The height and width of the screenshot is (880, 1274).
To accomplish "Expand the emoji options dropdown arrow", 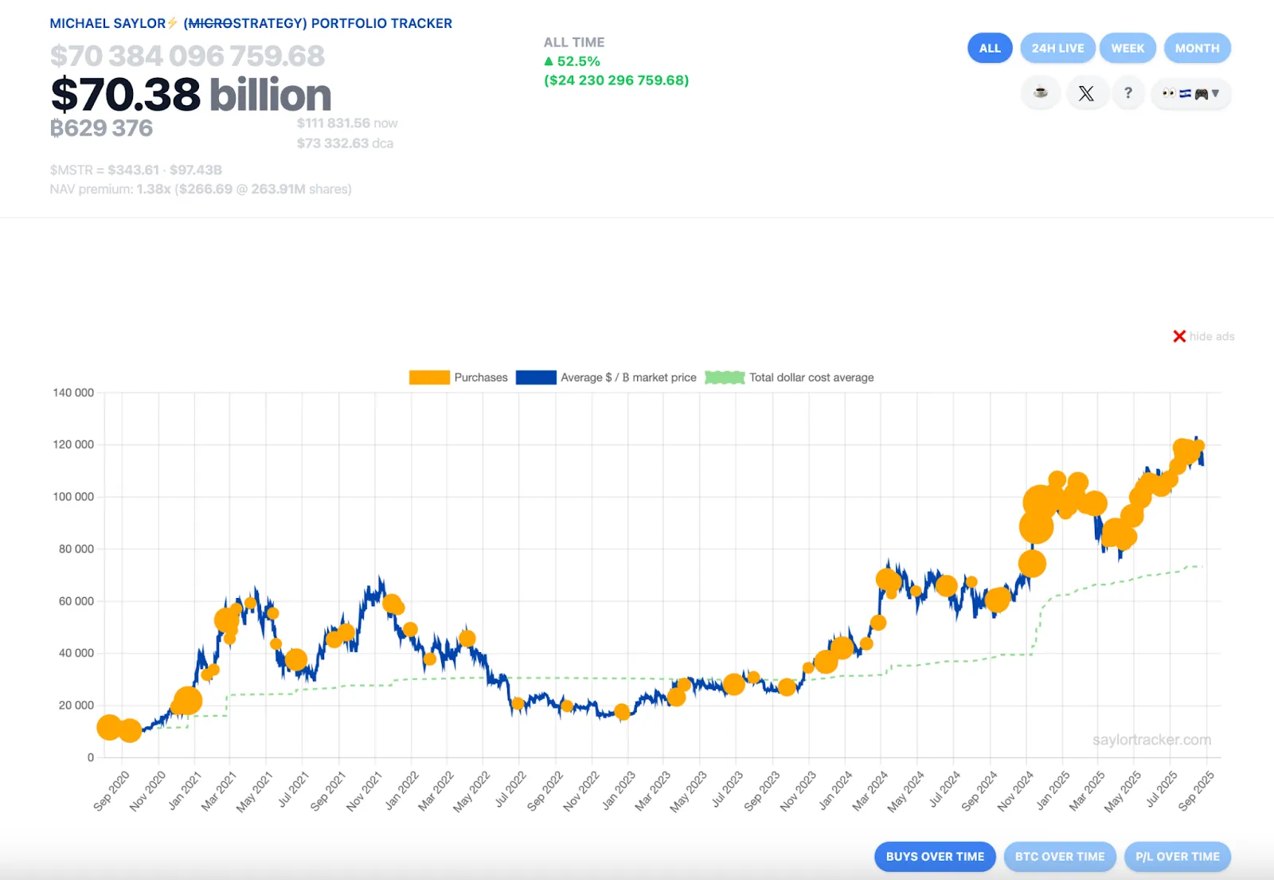I will click(x=1216, y=93).
